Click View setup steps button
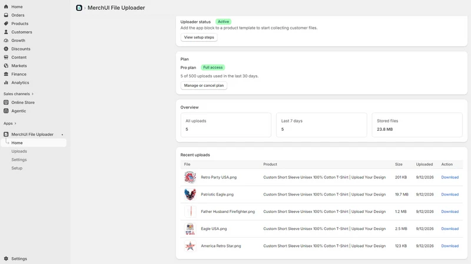This screenshot has width=471, height=264. point(199,38)
